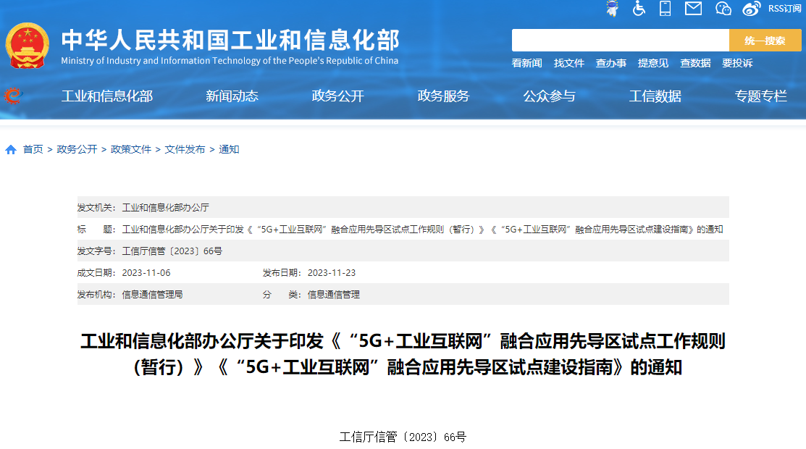
Task: Go to 政策文件 in breadcrumb
Action: pos(131,150)
